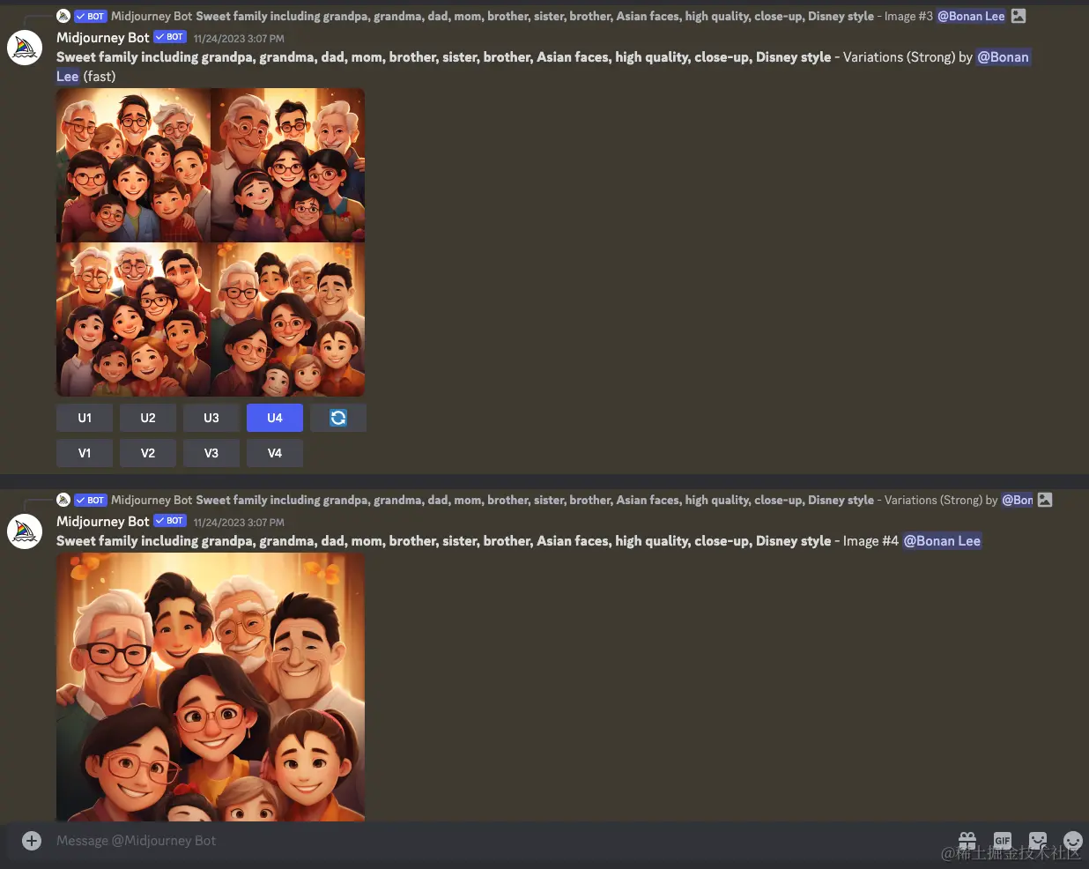Click the second reply preview prompt text
The width and height of the screenshot is (1089, 869).
point(535,500)
